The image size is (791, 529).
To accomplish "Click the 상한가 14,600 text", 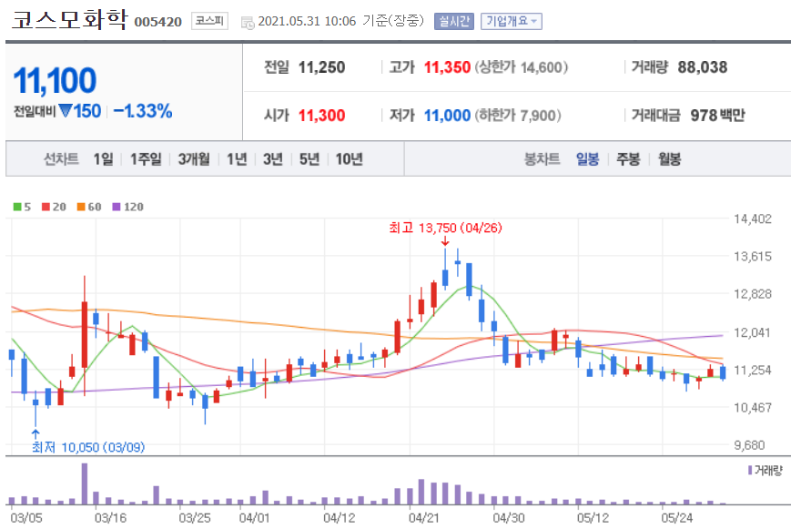I will tap(521, 67).
